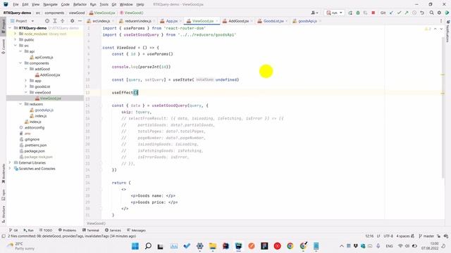
Task: Click the user account icon in toolbar
Action: coord(314,13)
